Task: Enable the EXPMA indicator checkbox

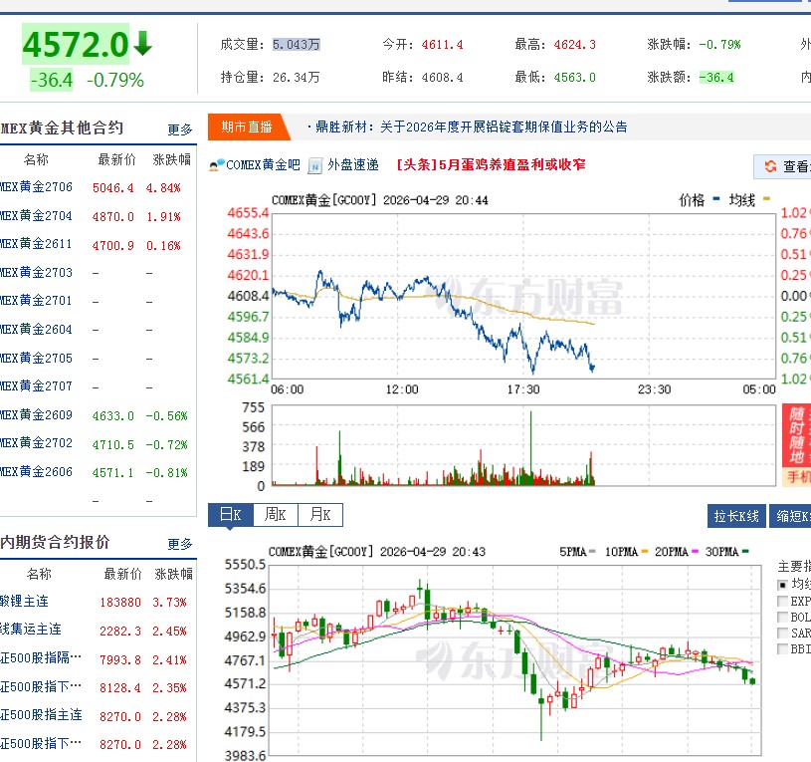Action: (x=782, y=600)
